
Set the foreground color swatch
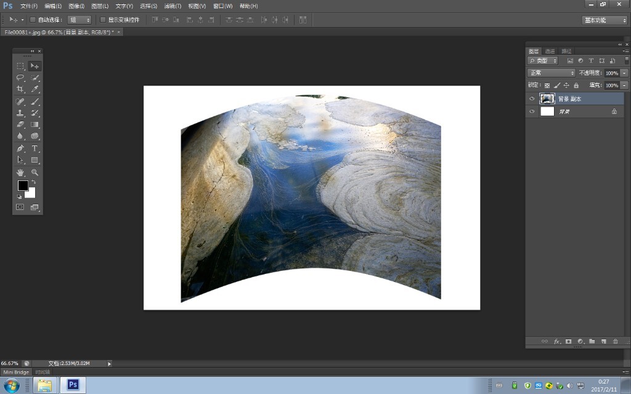pyautogui.click(x=23, y=185)
